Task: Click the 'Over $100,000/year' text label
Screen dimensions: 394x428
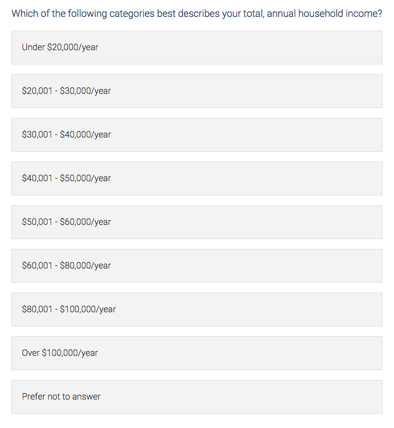Action: pos(60,353)
